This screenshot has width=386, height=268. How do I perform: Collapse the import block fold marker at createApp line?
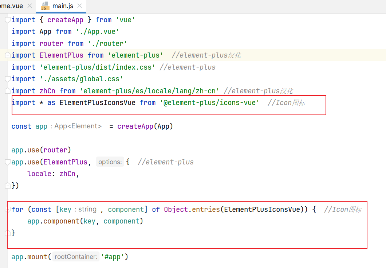click(x=8, y=20)
